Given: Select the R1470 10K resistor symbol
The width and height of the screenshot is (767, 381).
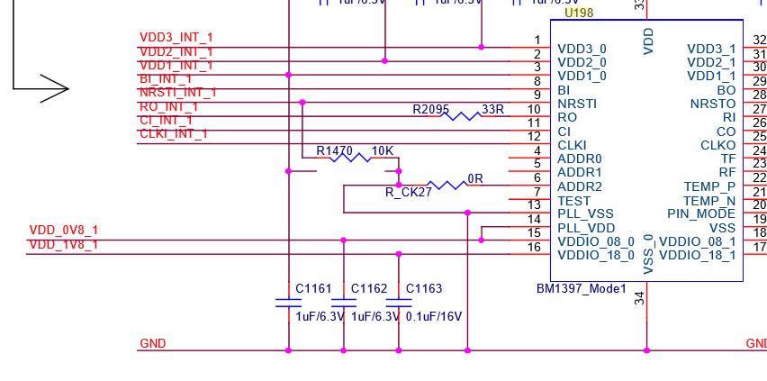Looking at the screenshot, I should point(350,157).
